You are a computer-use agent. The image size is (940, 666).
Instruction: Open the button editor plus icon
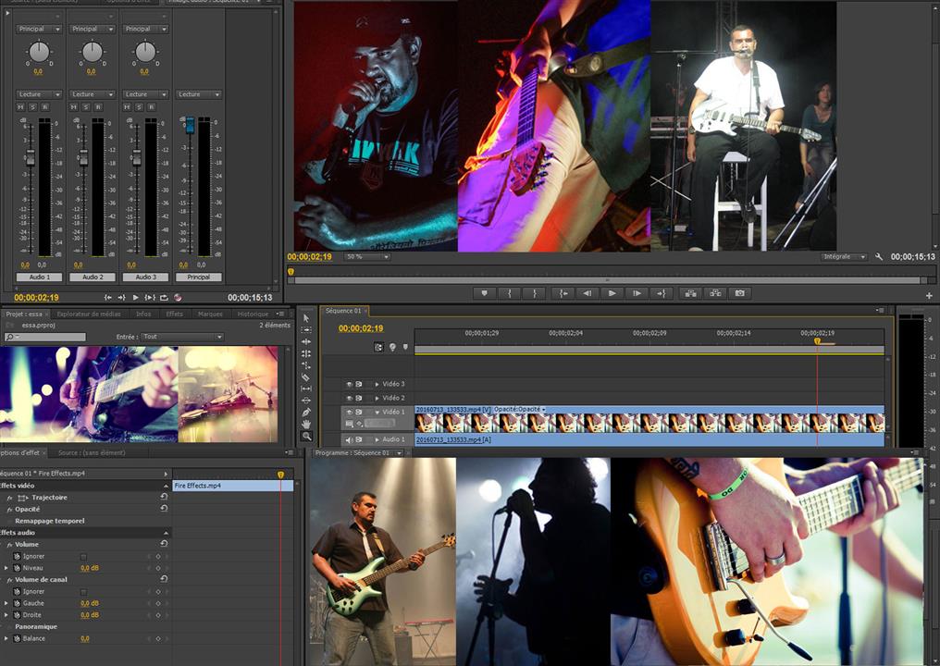click(929, 295)
